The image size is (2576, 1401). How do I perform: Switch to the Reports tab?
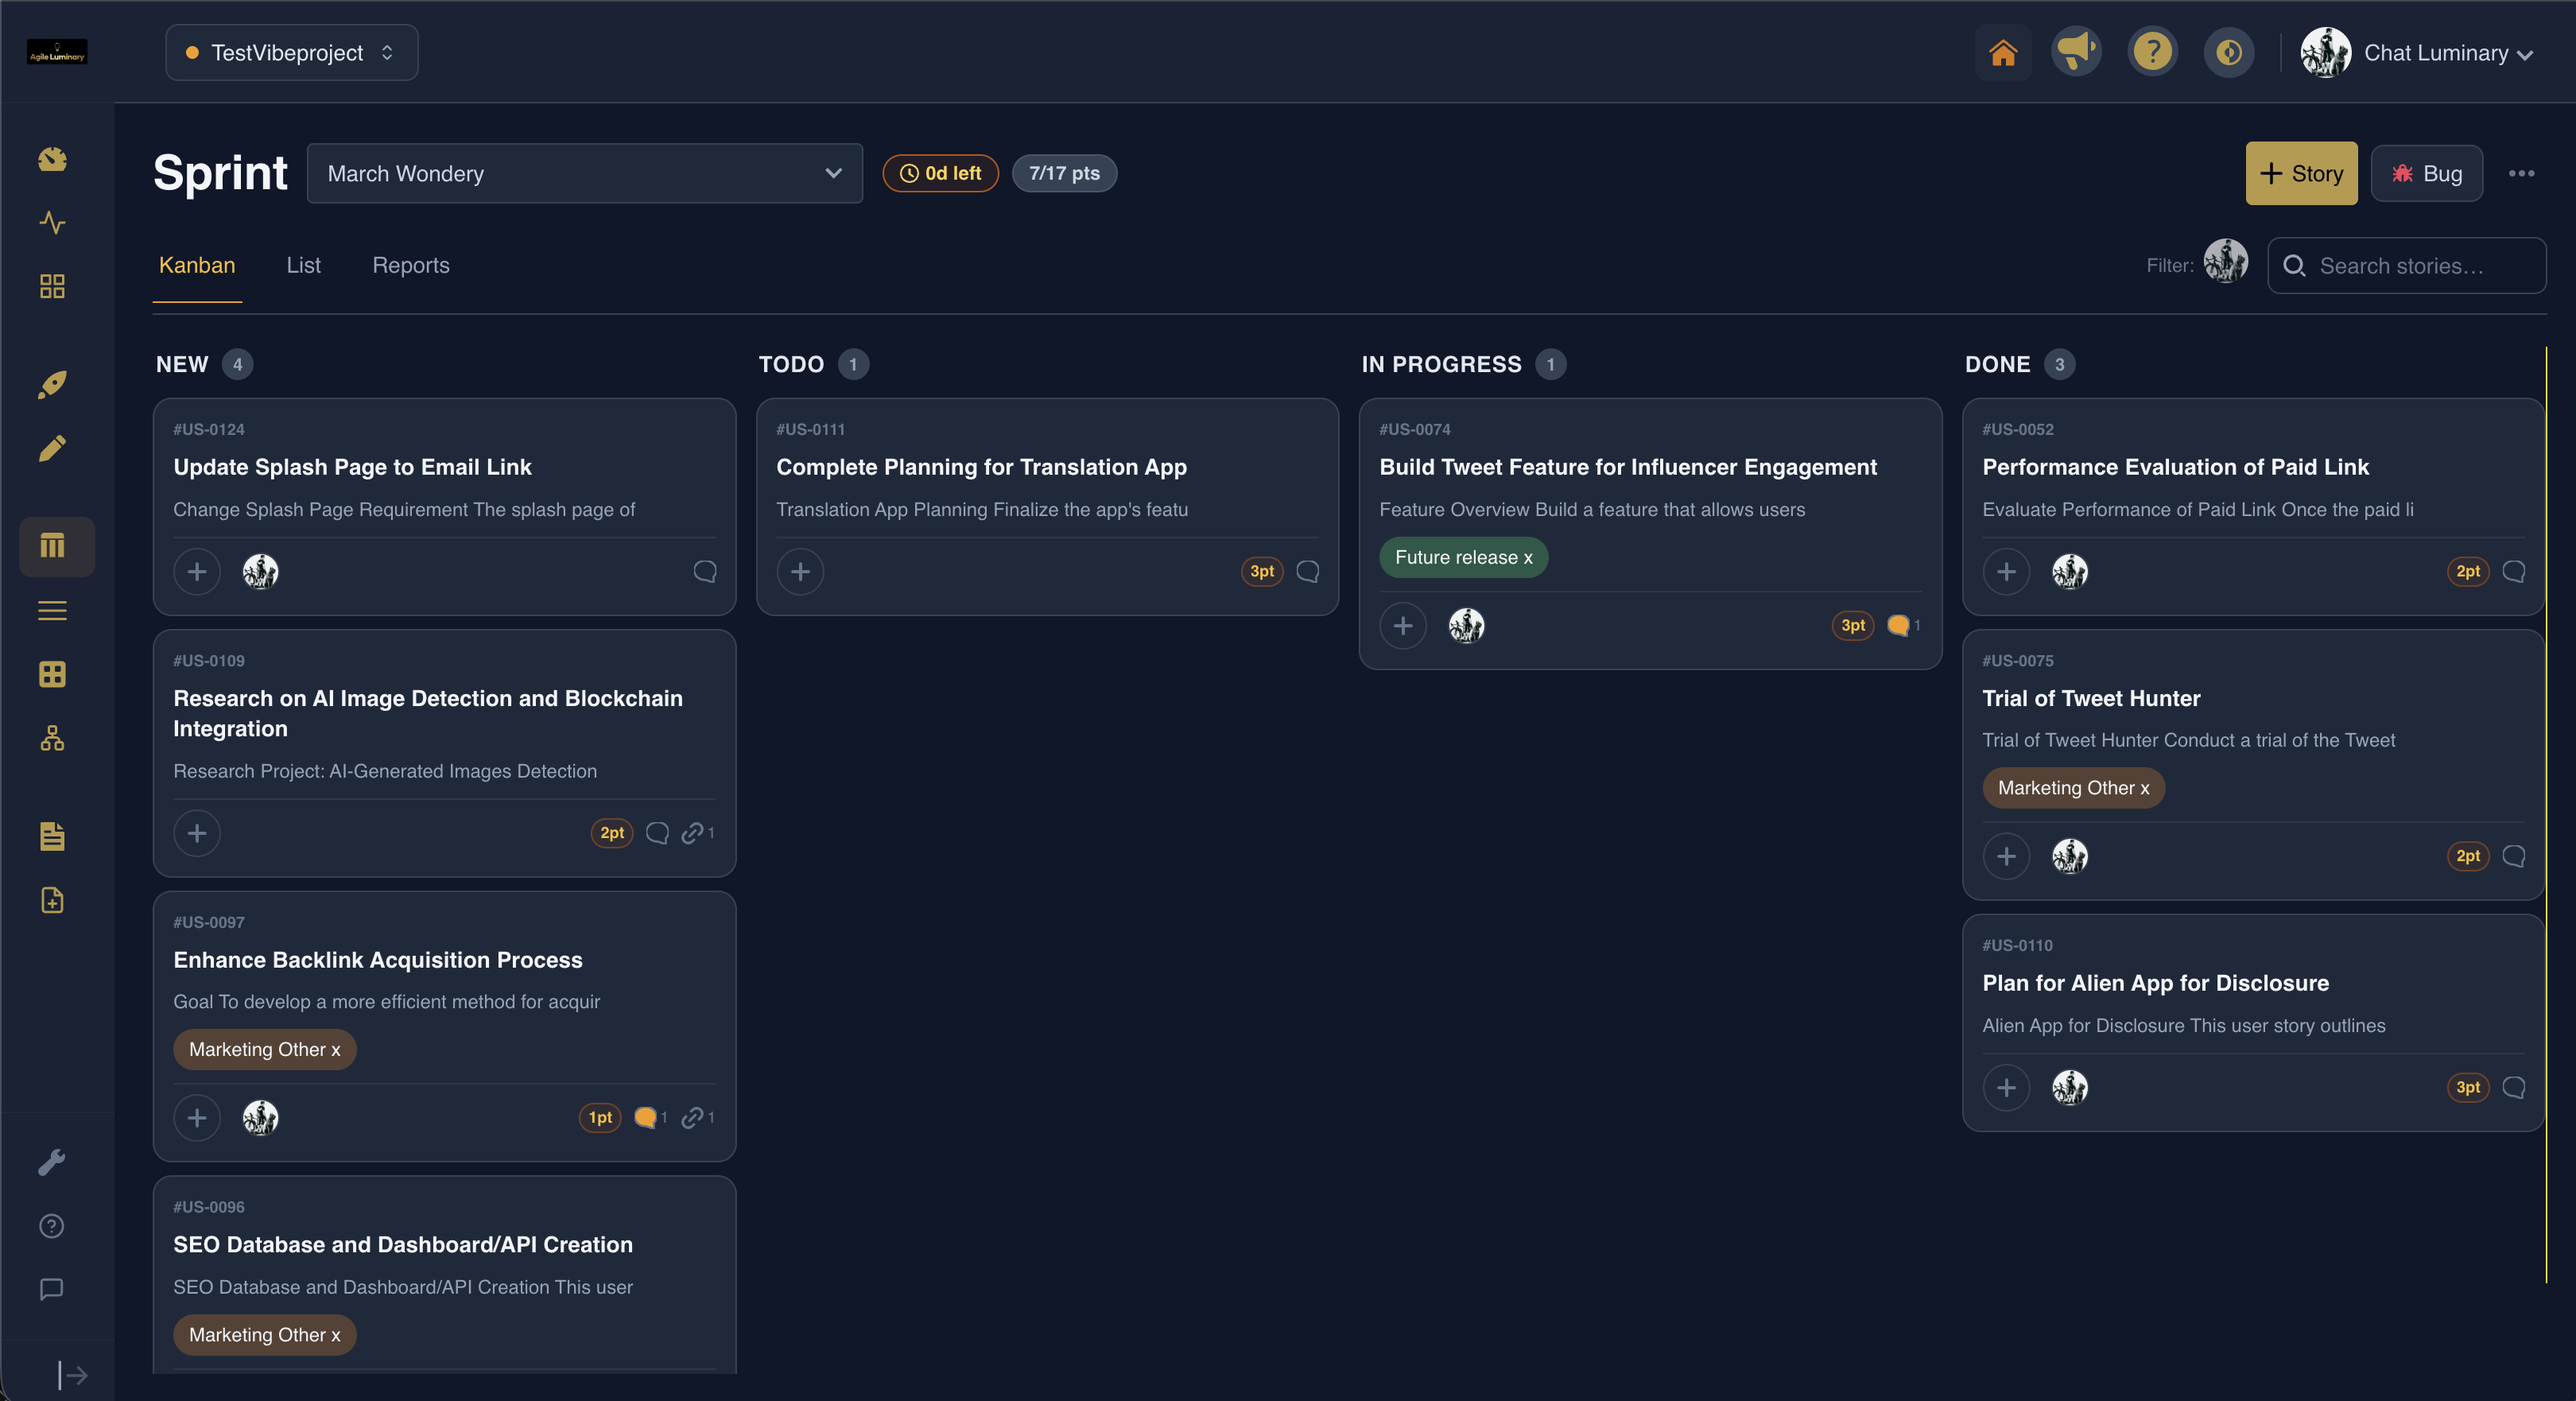pos(411,266)
